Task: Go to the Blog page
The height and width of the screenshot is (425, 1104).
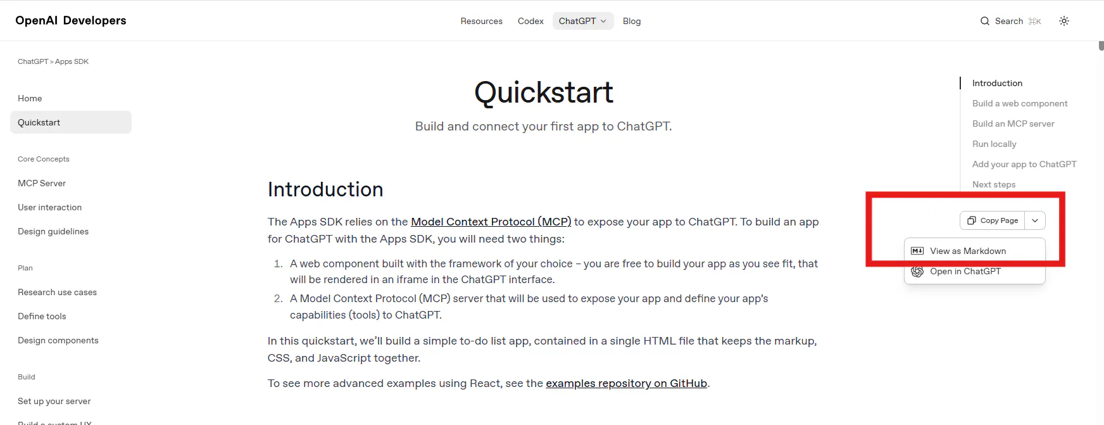Action: coord(632,21)
